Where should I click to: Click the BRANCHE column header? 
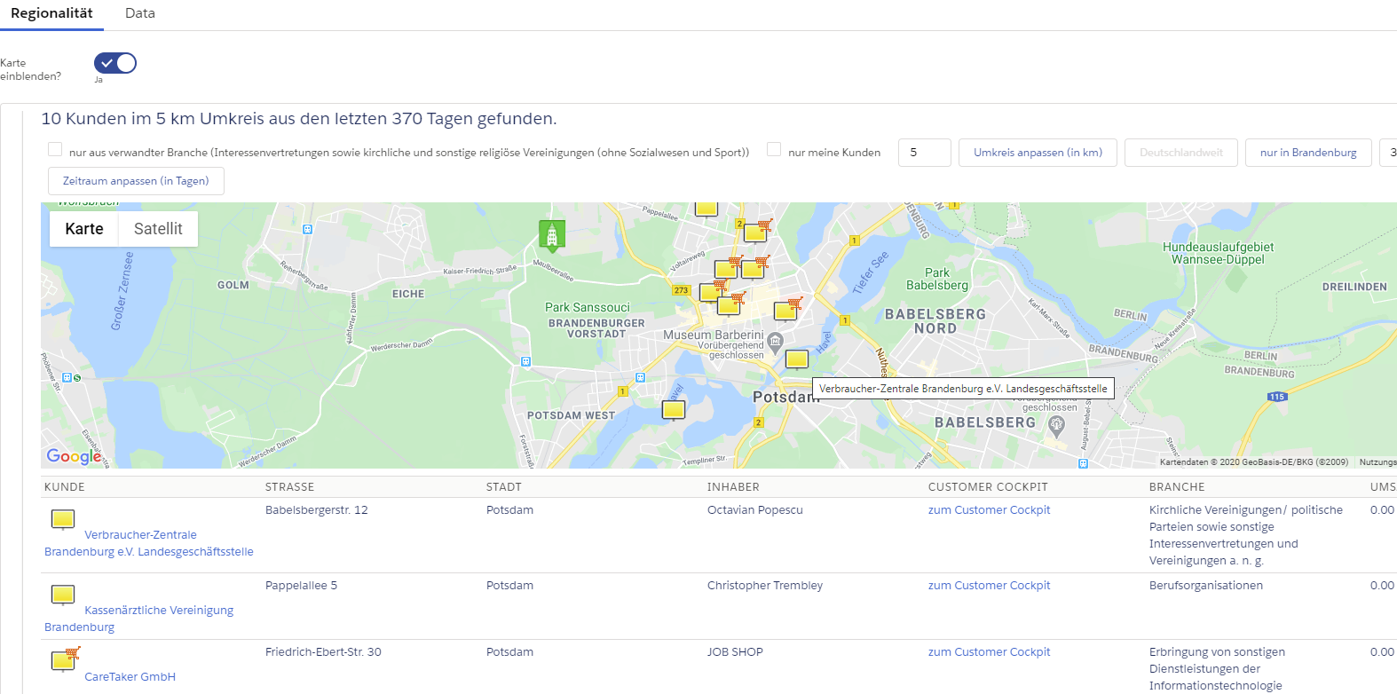pyautogui.click(x=1177, y=487)
